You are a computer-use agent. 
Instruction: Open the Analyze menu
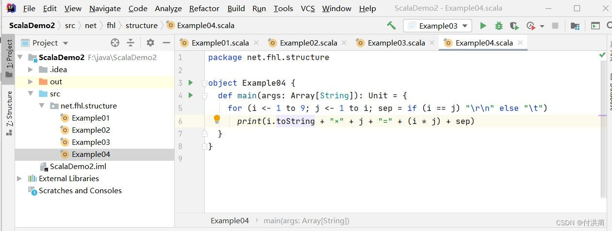(x=168, y=8)
